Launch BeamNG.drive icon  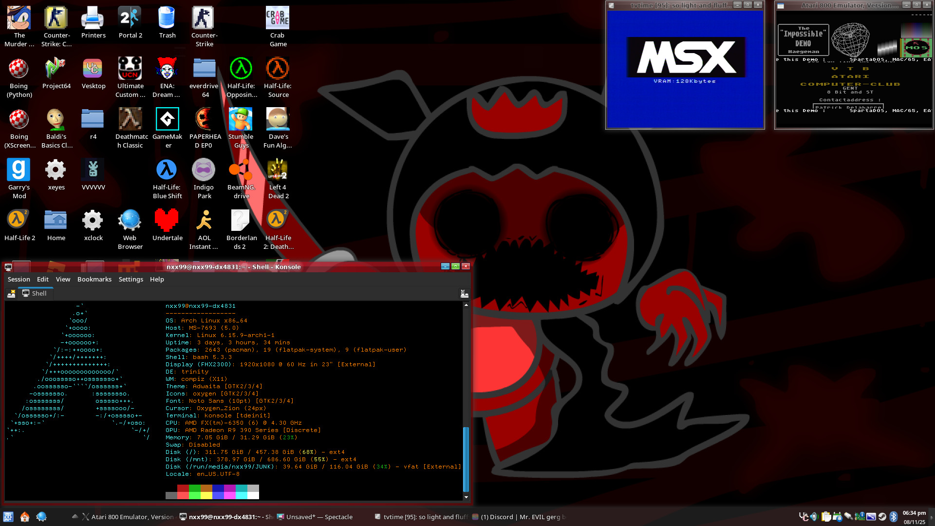coord(241,179)
